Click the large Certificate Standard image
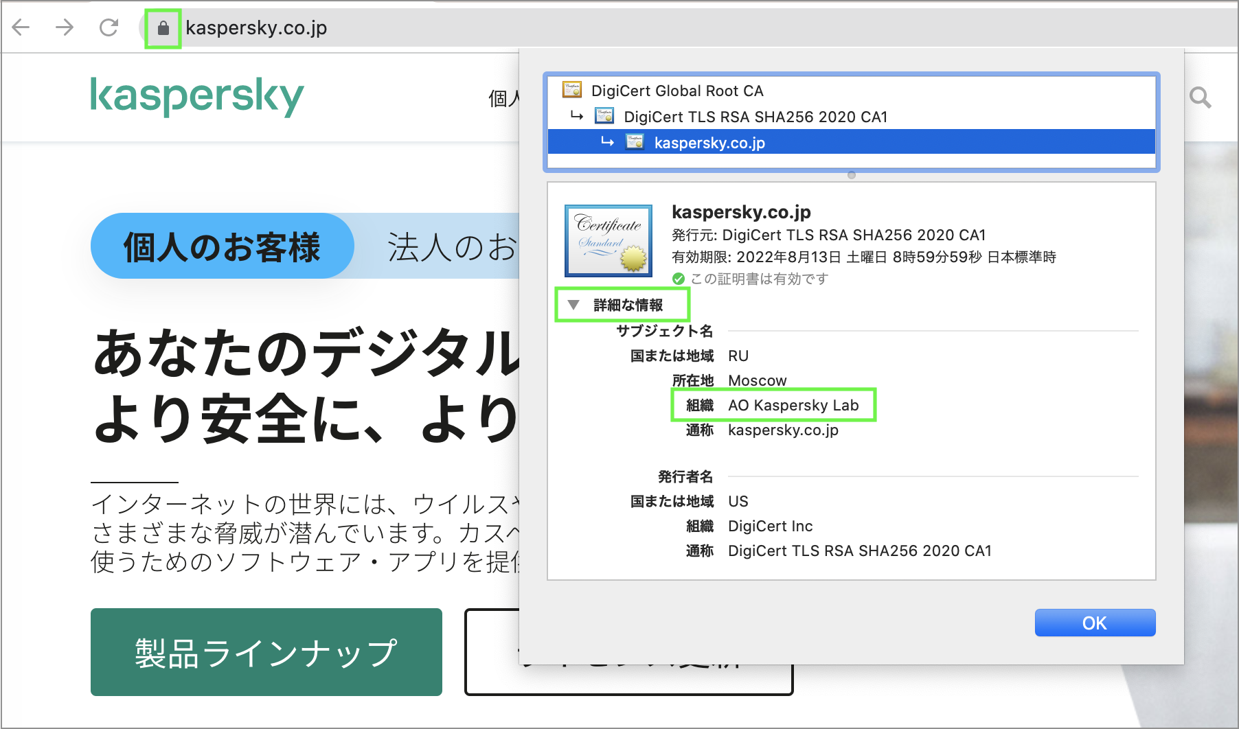Image resolution: width=1239 pixels, height=729 pixels. (x=608, y=240)
